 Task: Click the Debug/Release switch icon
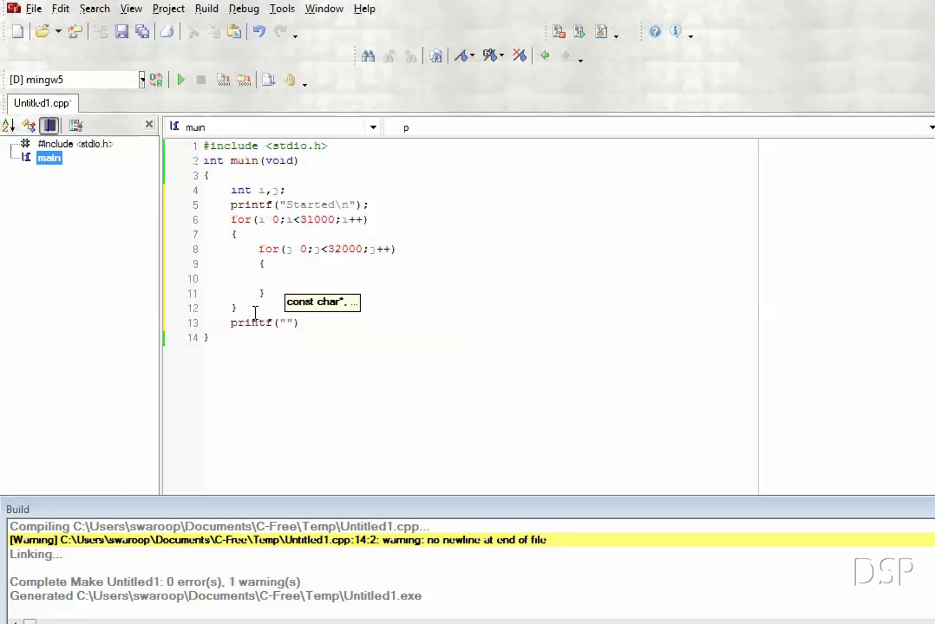pos(156,80)
